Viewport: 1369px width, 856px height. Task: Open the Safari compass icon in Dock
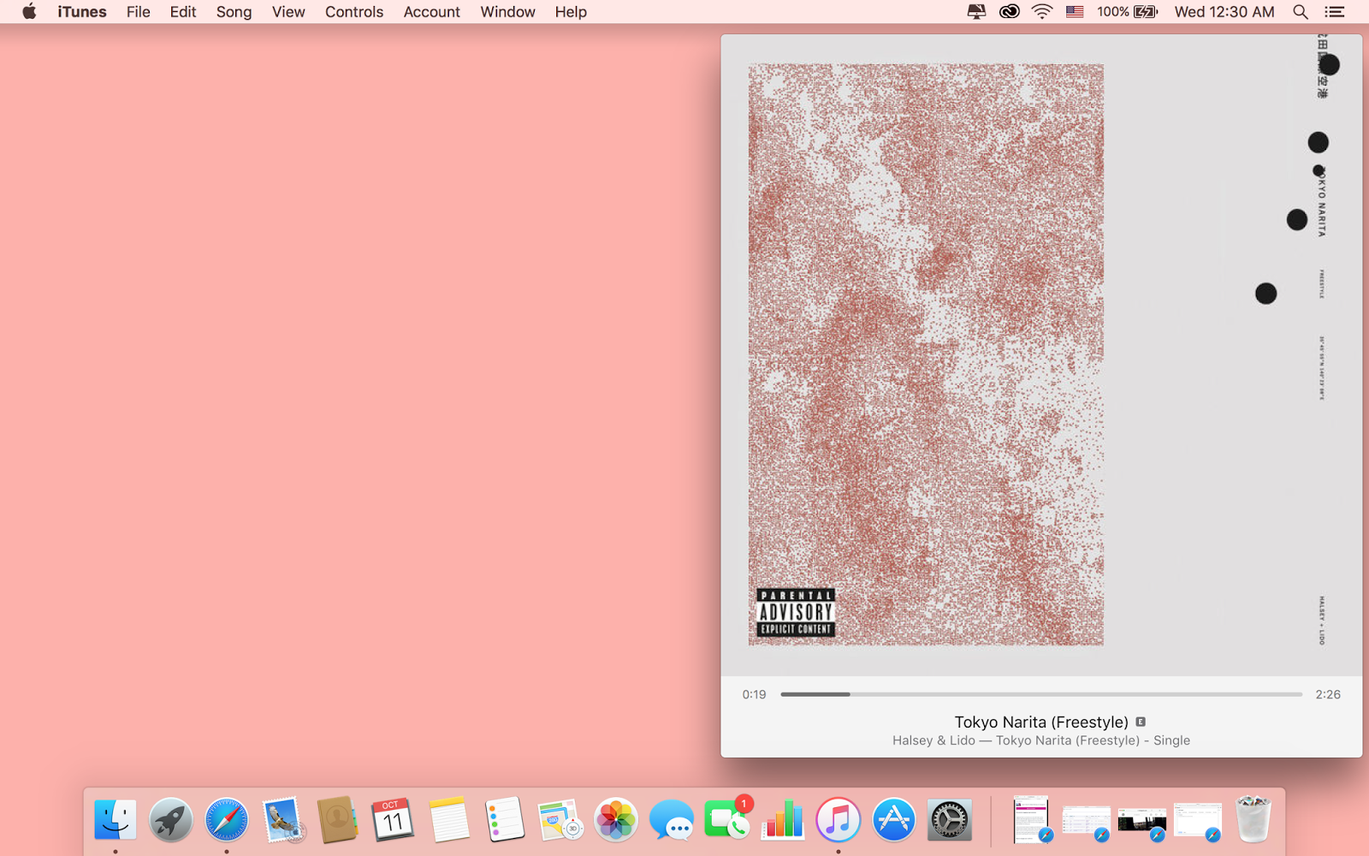(227, 820)
